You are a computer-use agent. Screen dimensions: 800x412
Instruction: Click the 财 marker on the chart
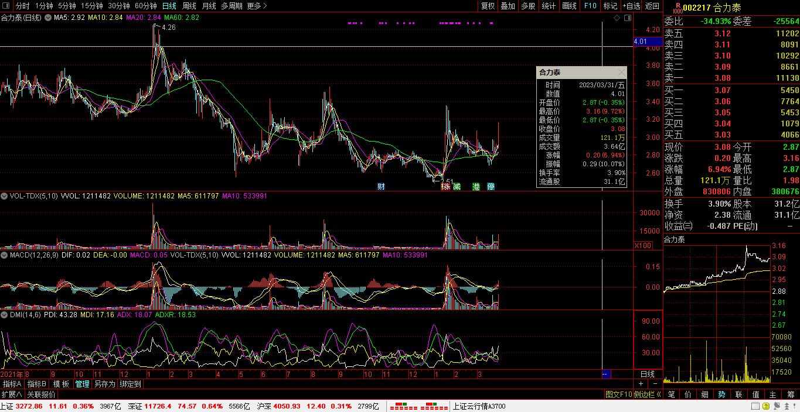[x=381, y=187]
